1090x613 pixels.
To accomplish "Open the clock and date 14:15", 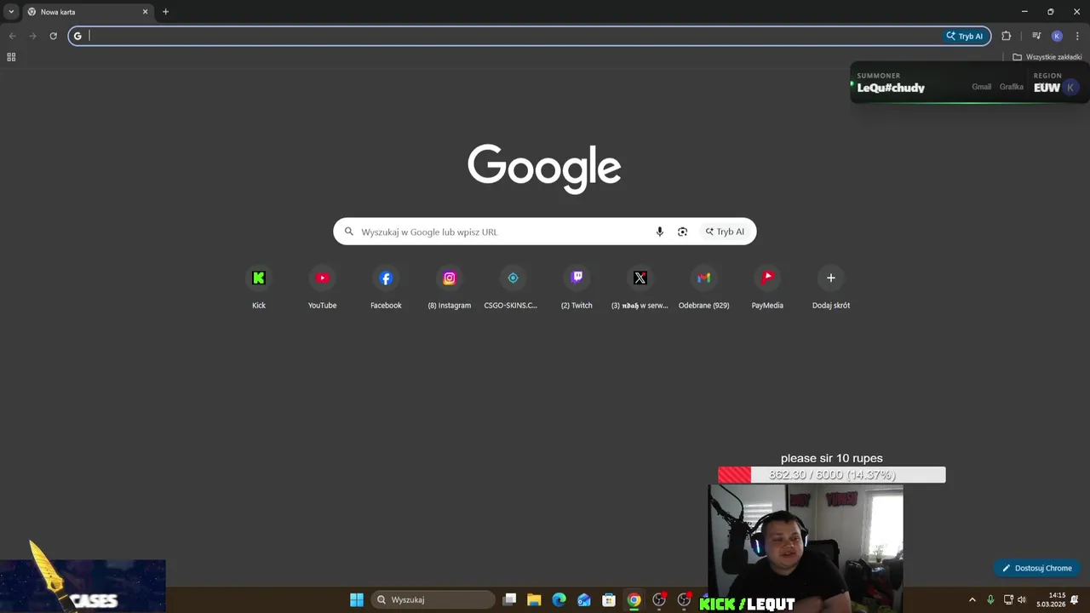I will click(x=1052, y=599).
